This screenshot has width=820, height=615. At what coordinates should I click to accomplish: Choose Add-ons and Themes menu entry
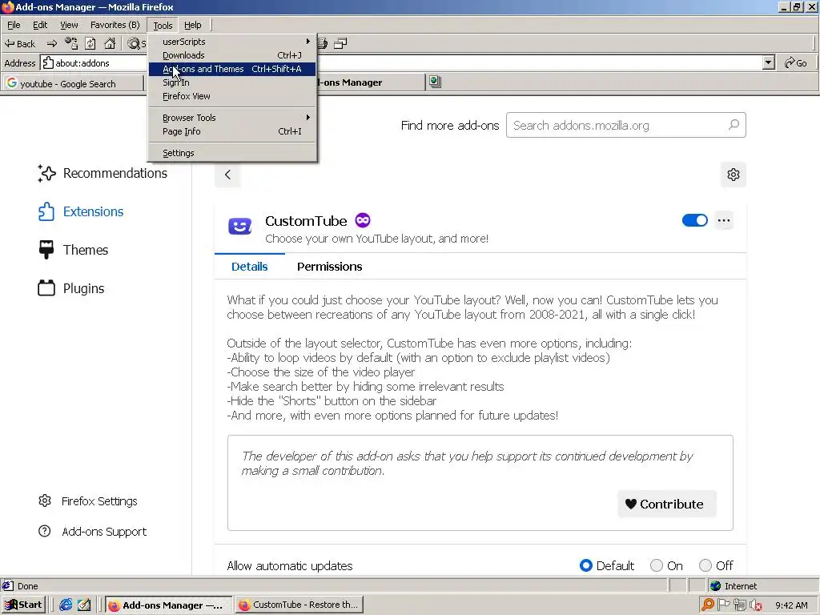click(x=233, y=69)
